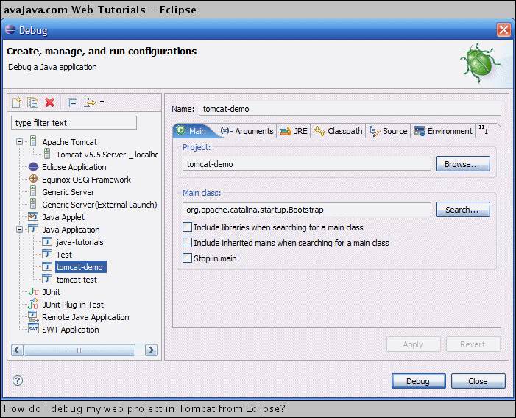Click the Collapse All toolbar icon
Viewport: 516px width, 418px height.
click(72, 103)
